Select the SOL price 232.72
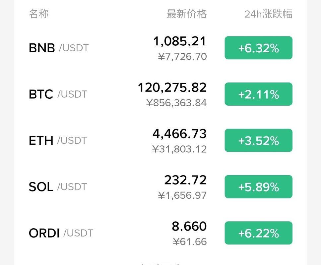 coord(185,180)
